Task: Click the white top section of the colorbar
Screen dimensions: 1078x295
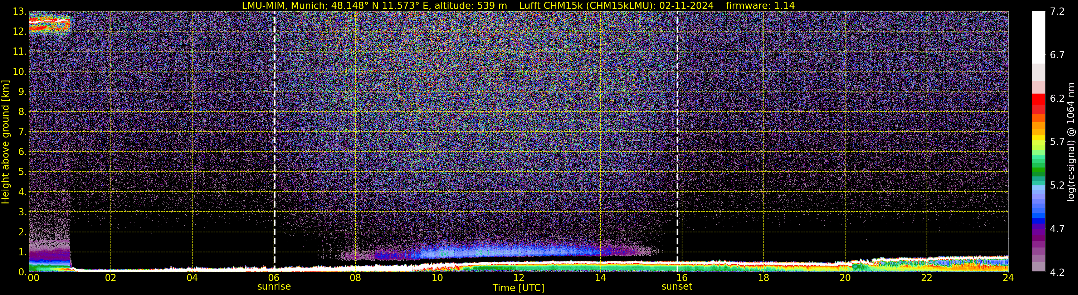Action: click(x=1038, y=37)
